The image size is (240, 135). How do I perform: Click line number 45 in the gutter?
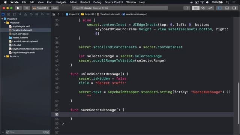57,74
